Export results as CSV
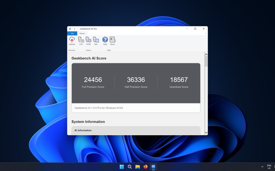 pyautogui.click(x=81, y=41)
